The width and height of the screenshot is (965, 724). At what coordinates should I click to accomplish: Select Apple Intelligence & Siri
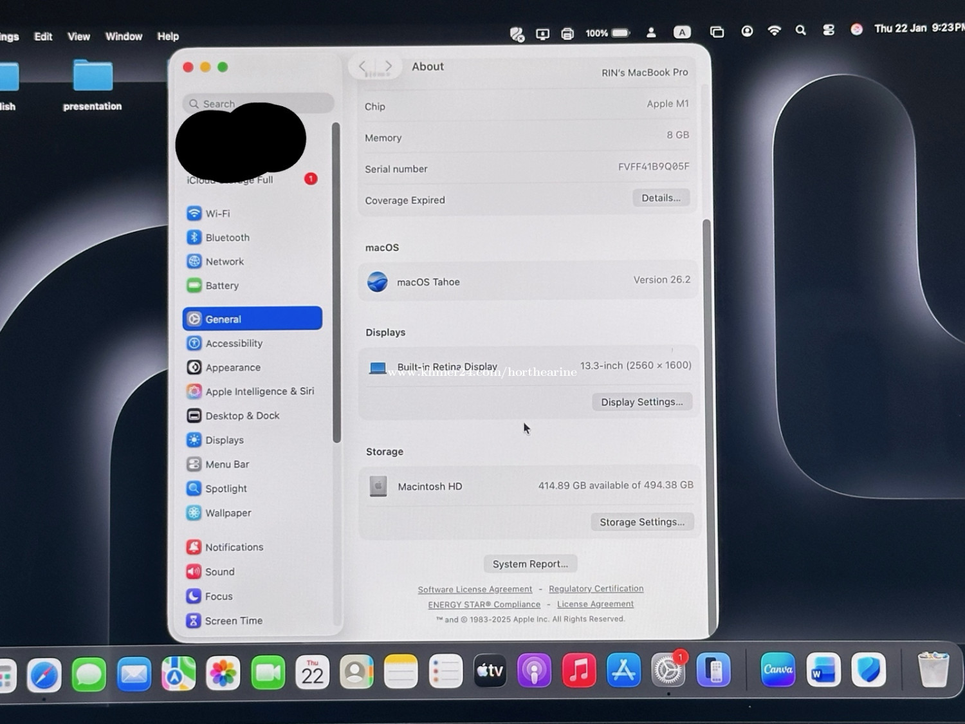click(x=259, y=391)
